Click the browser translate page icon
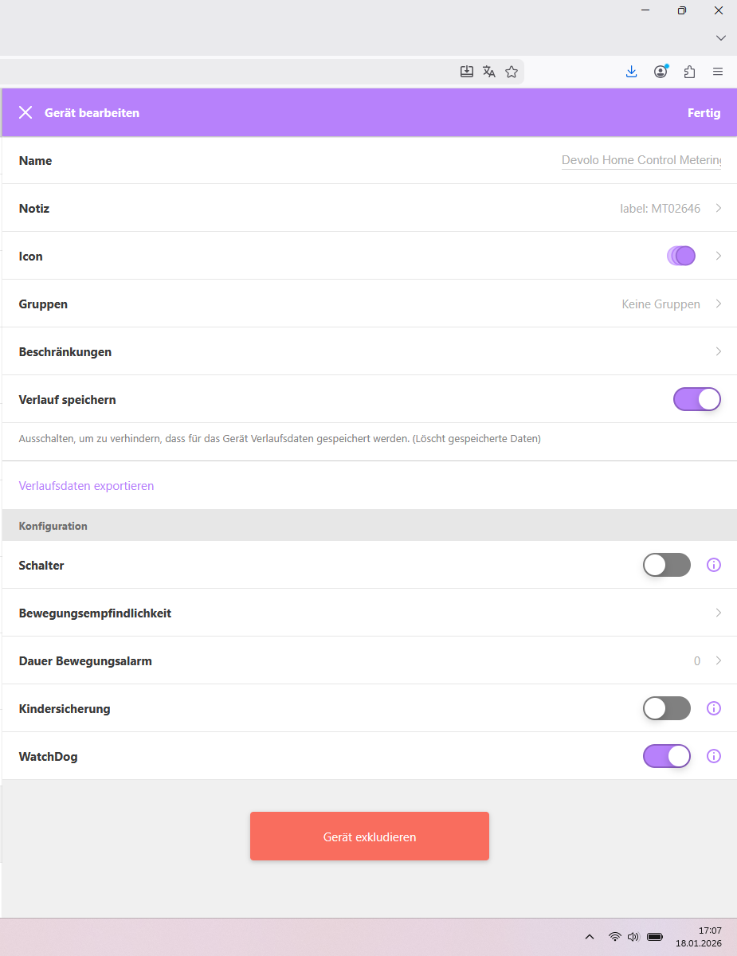737x956 pixels. tap(489, 72)
